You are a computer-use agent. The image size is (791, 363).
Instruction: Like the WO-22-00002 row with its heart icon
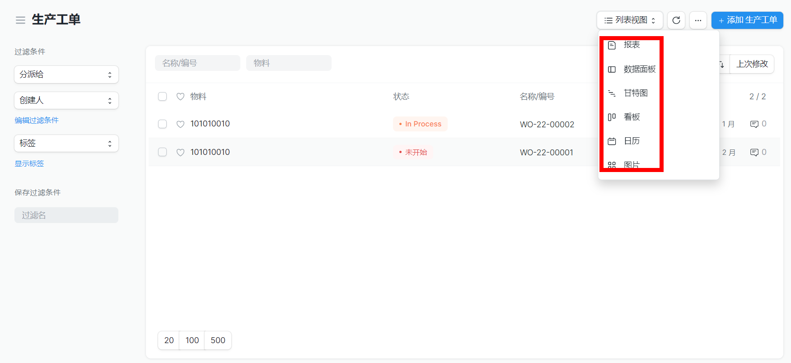180,124
